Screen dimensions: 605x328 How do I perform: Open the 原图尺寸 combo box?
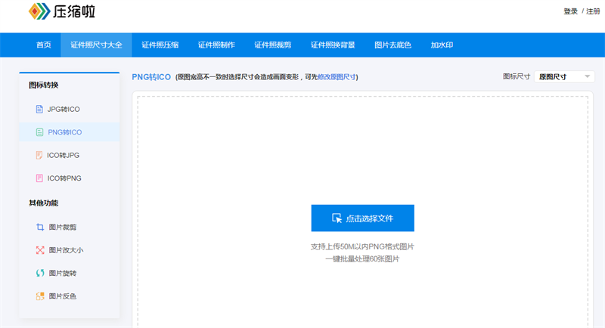coord(564,76)
